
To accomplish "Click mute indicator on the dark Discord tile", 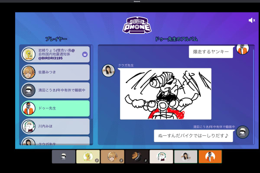I will coord(146,160).
